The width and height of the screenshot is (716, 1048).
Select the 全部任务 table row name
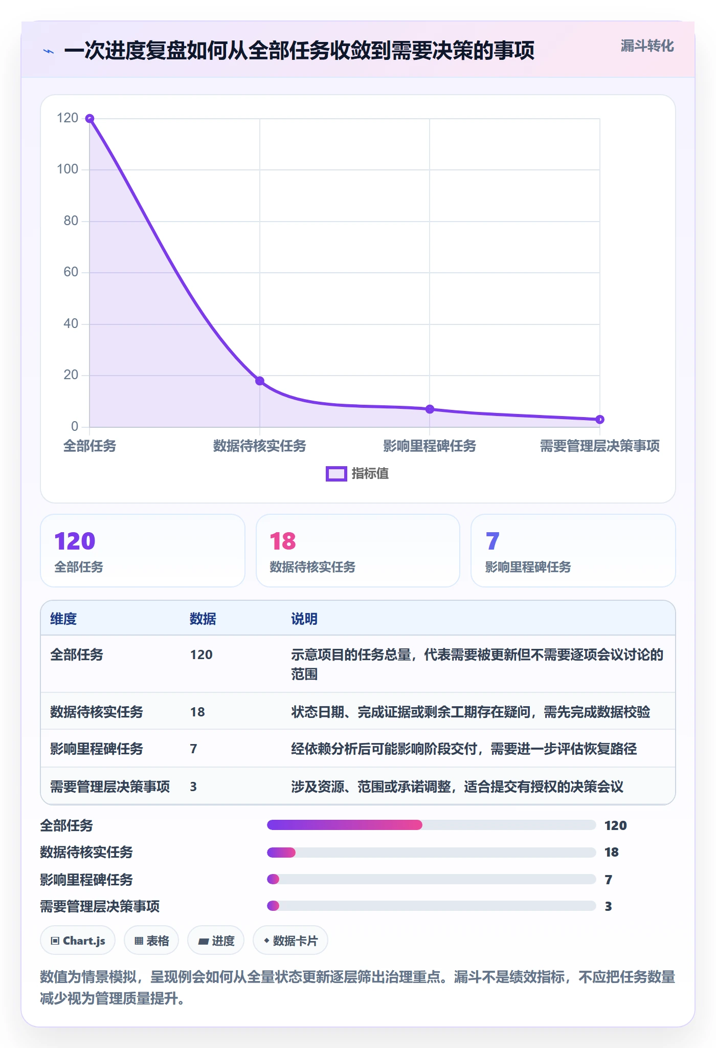pos(77,655)
